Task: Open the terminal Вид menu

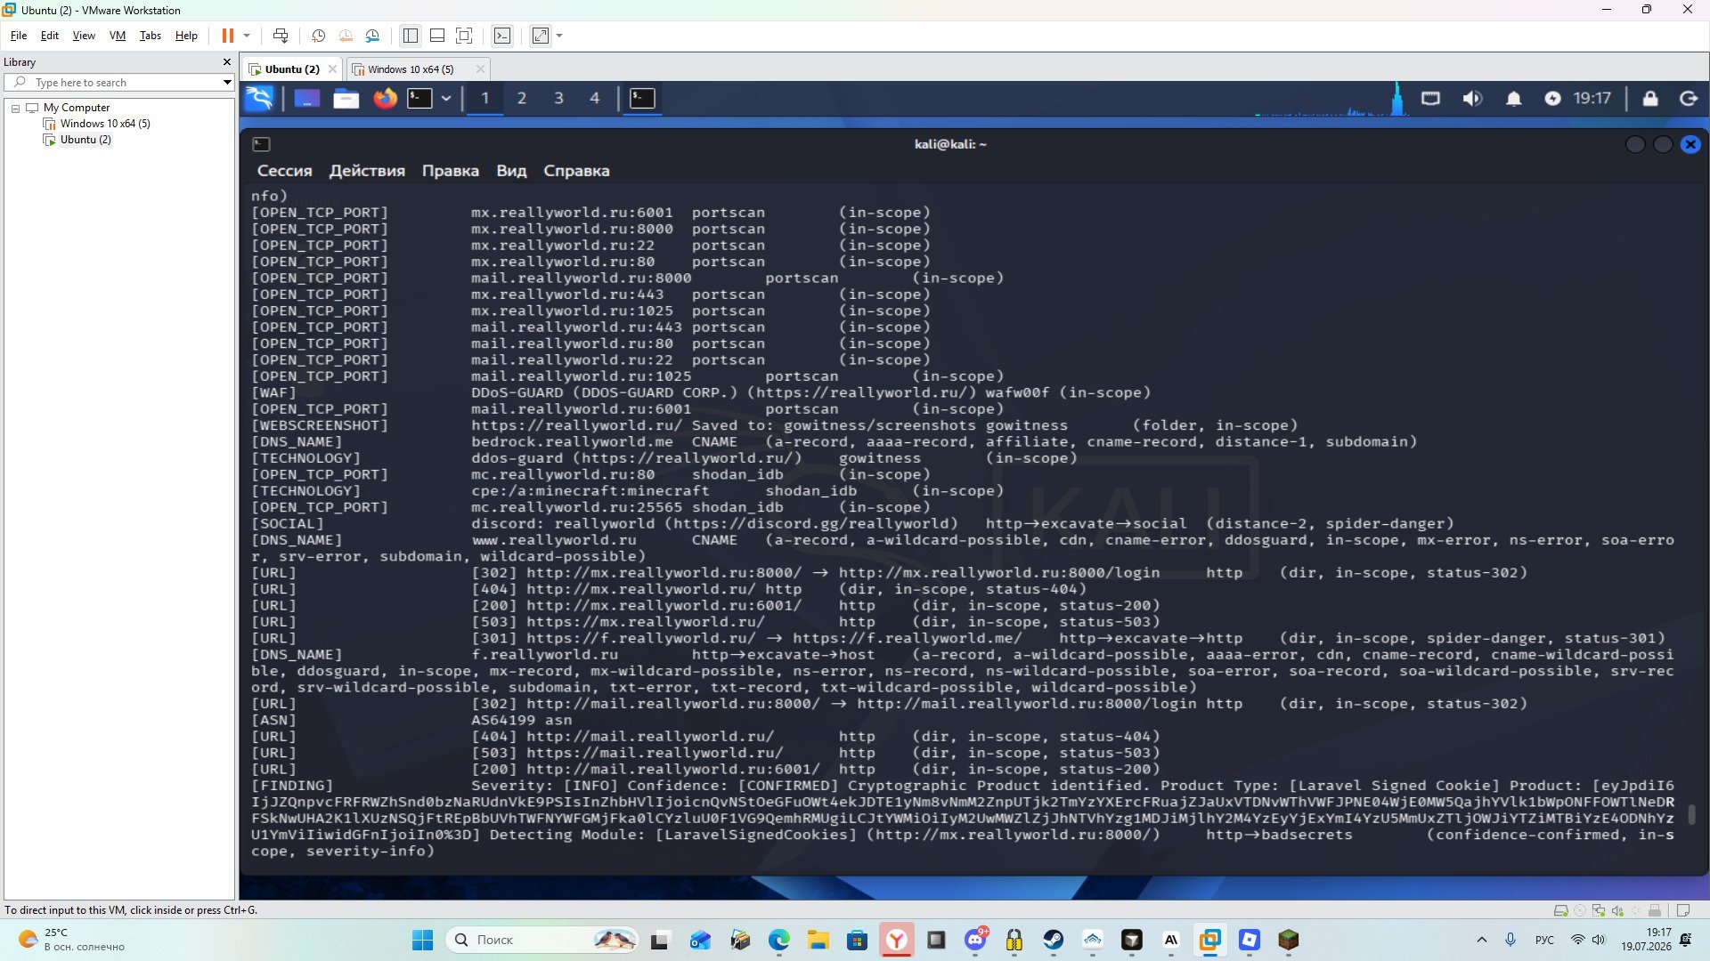Action: [x=511, y=171]
